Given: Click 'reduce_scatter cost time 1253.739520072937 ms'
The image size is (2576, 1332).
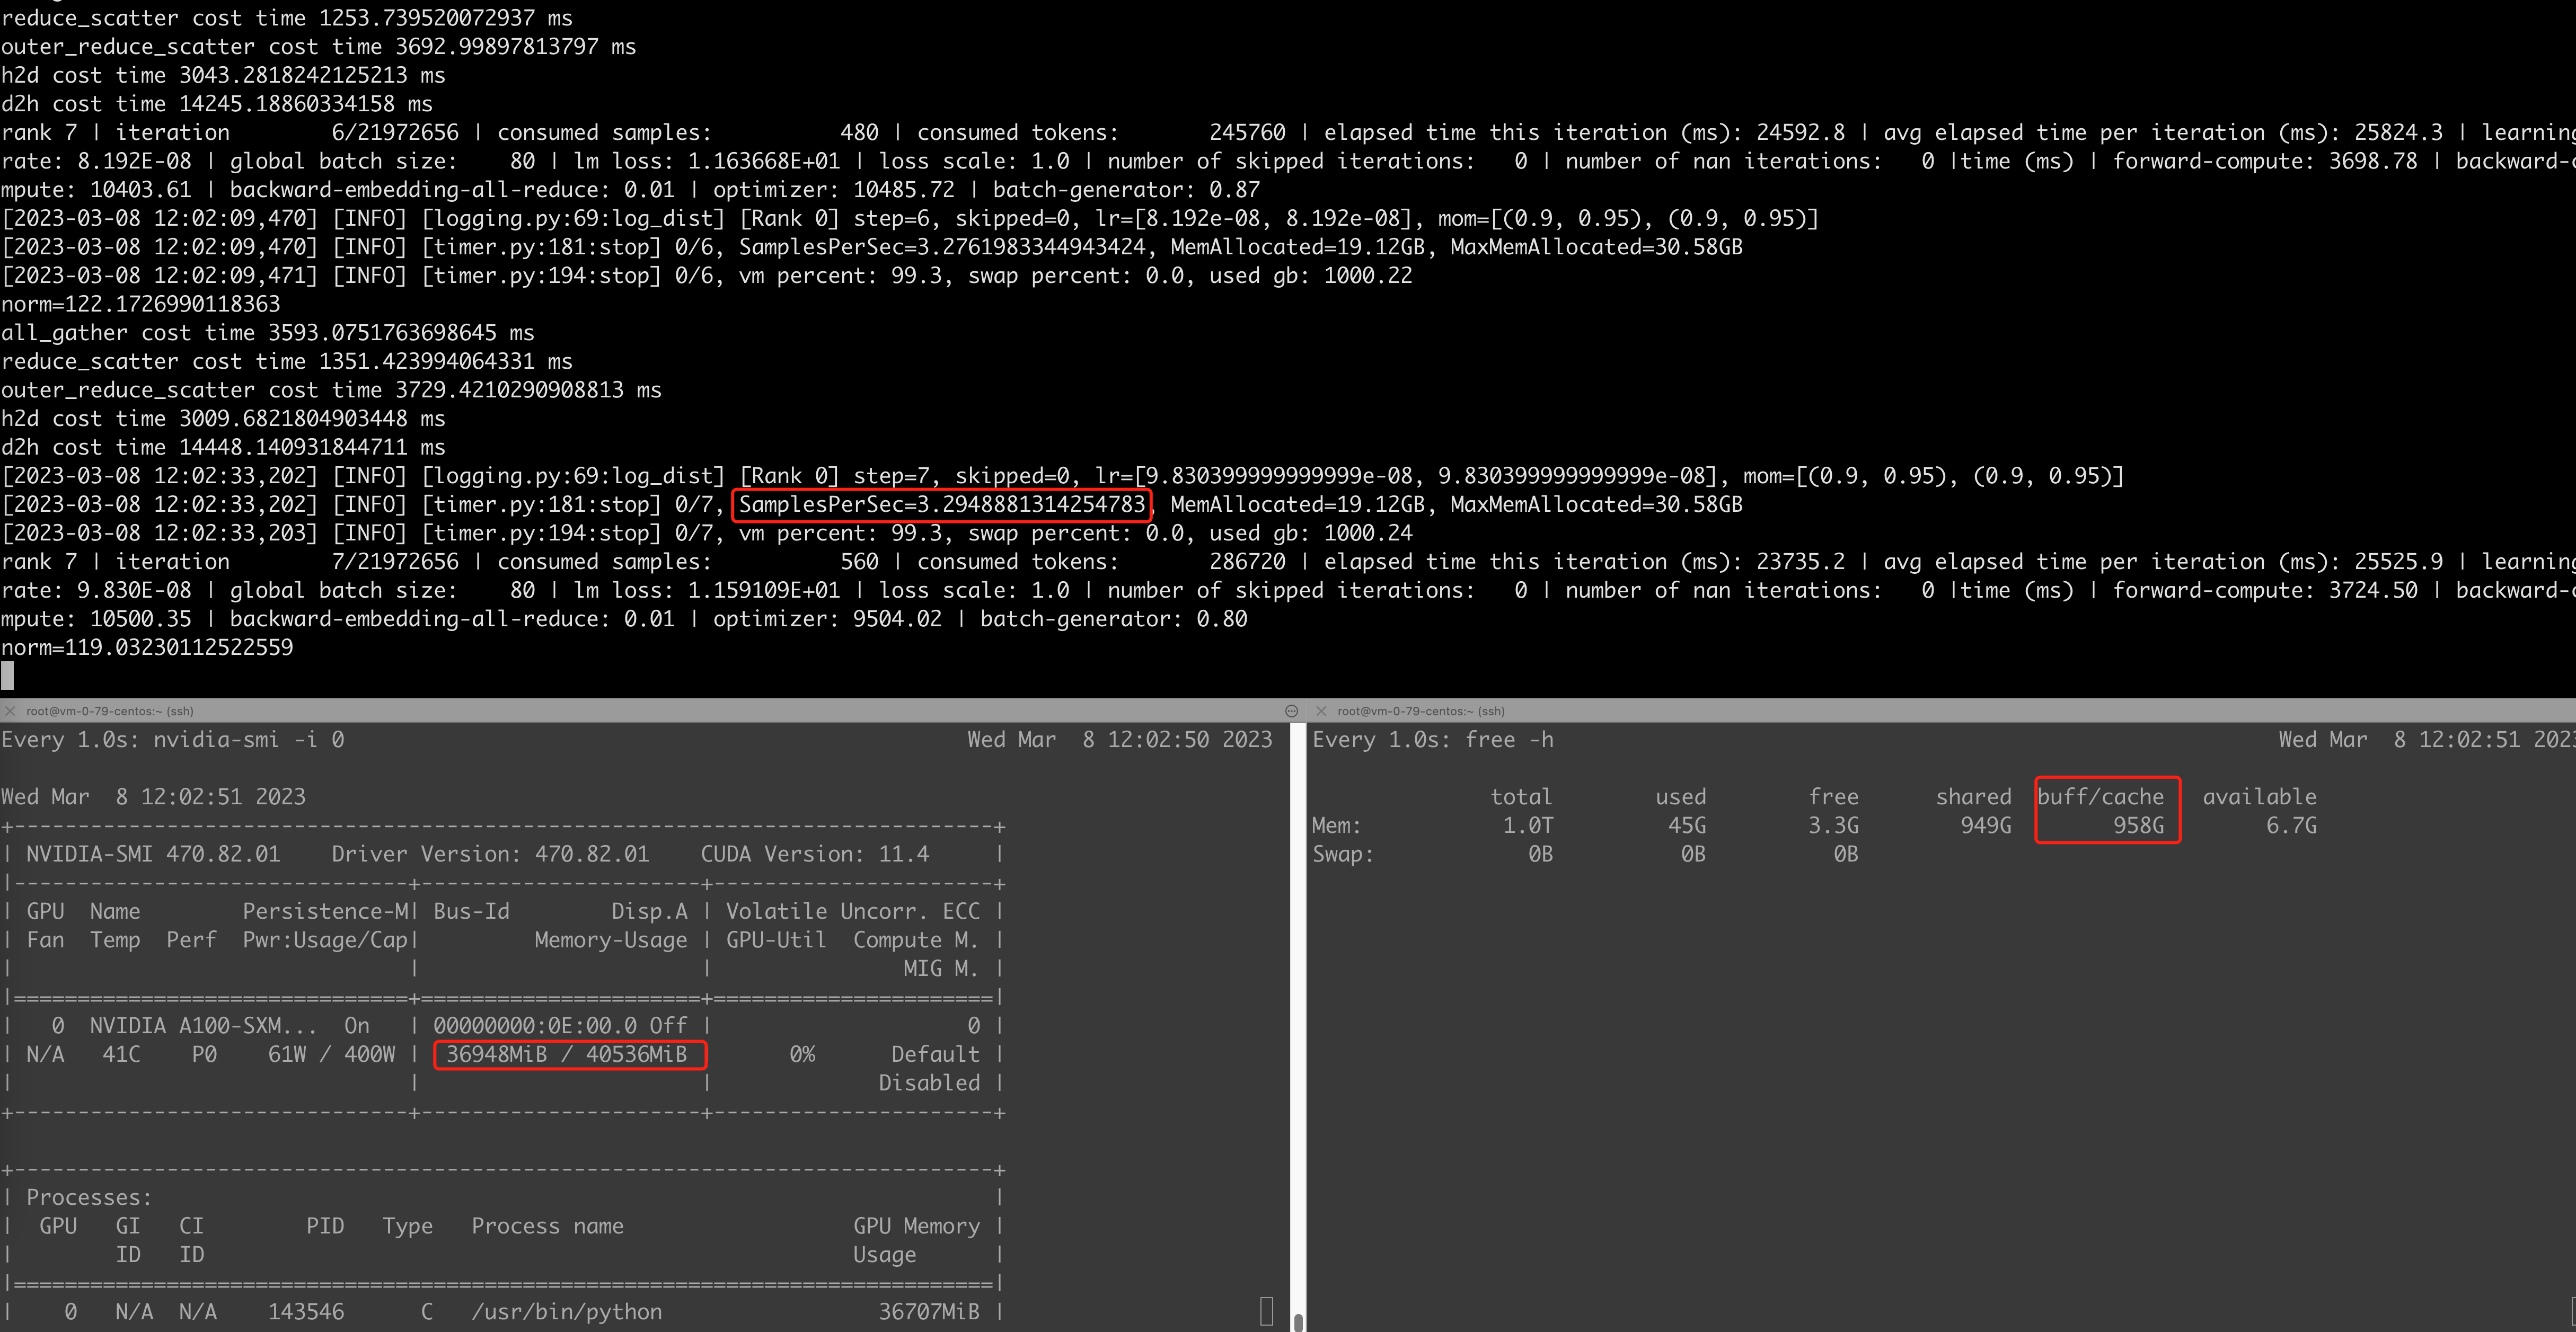Looking at the screenshot, I should pyautogui.click(x=287, y=18).
